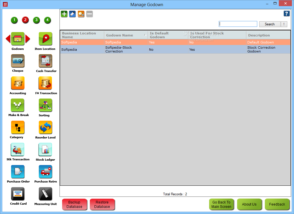Click Is Default Godown column header
The image size is (294, 214).
[x=168, y=35]
